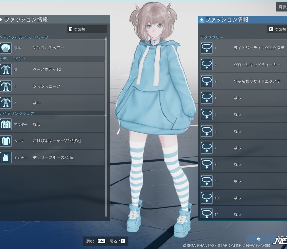Click accessory slot 5 necklace icon

click(207, 114)
